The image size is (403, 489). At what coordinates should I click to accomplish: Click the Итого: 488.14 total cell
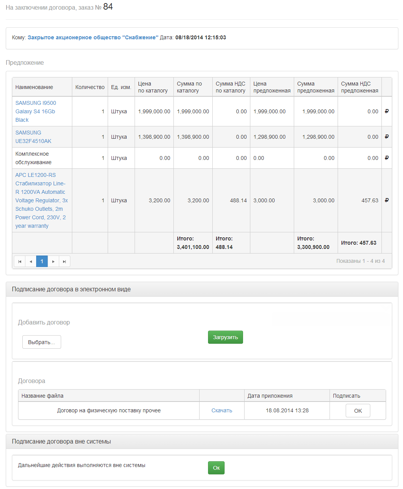(x=231, y=243)
